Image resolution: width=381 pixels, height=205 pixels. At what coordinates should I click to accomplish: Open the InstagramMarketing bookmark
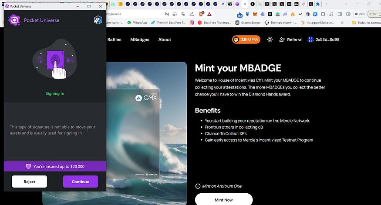317,23
